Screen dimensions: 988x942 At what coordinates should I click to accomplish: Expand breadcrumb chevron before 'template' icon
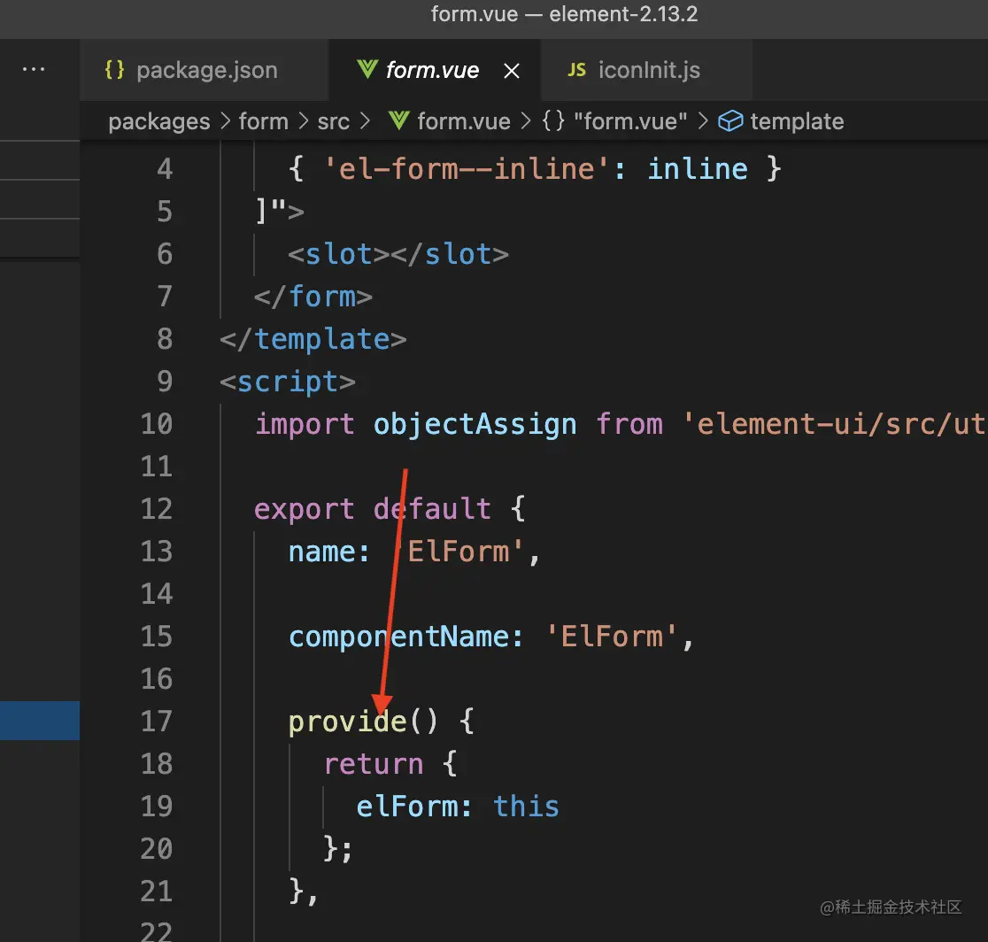(703, 121)
